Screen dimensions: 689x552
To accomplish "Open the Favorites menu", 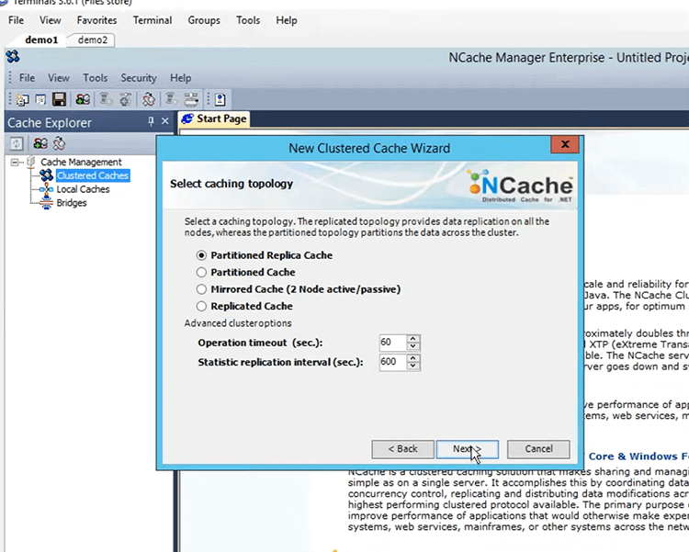I will click(96, 20).
